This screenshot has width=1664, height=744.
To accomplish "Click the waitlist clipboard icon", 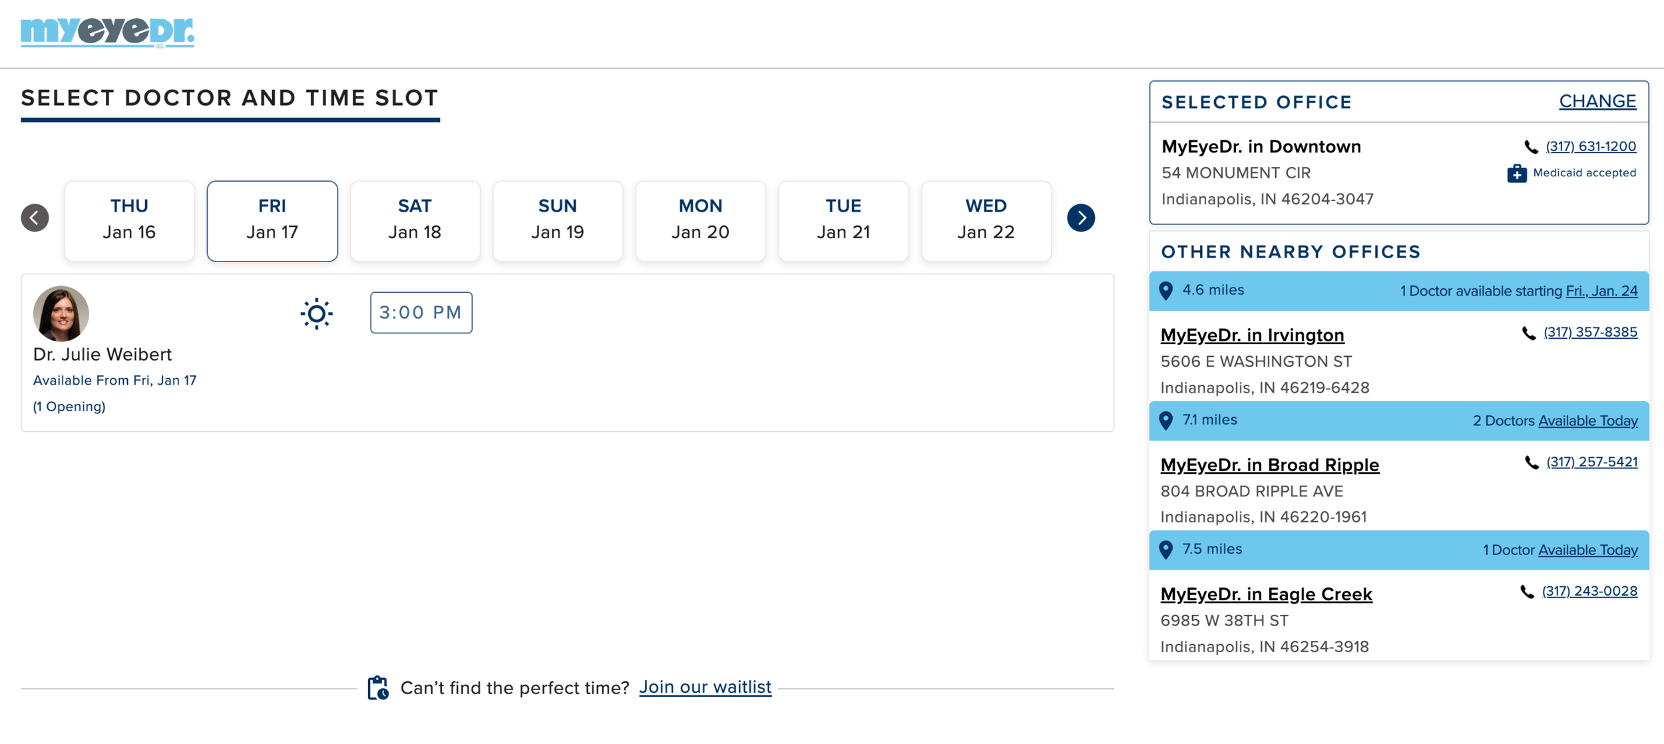I will point(378,687).
